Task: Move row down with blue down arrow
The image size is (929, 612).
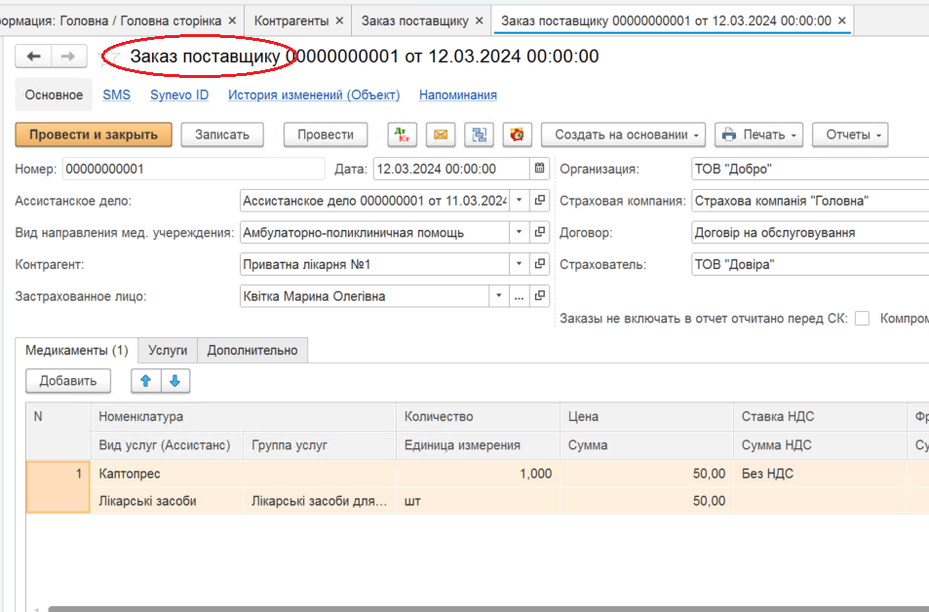Action: click(x=175, y=381)
